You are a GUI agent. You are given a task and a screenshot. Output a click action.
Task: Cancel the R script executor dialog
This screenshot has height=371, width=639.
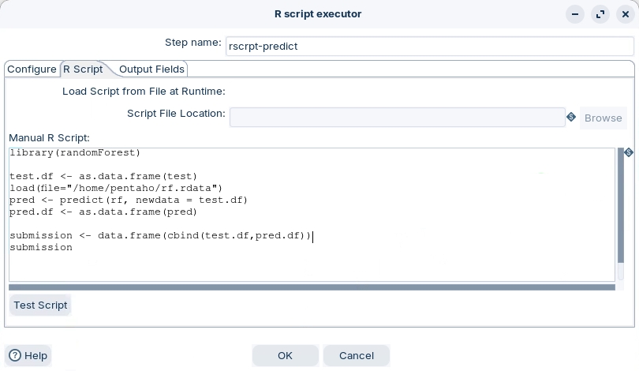tap(356, 355)
